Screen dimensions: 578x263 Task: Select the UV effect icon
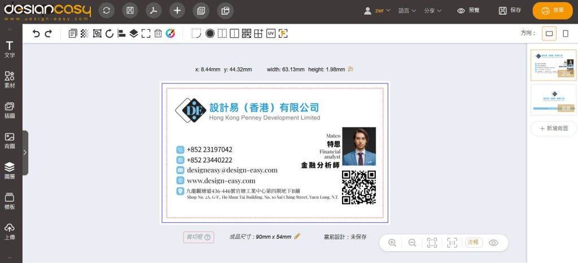click(x=270, y=34)
